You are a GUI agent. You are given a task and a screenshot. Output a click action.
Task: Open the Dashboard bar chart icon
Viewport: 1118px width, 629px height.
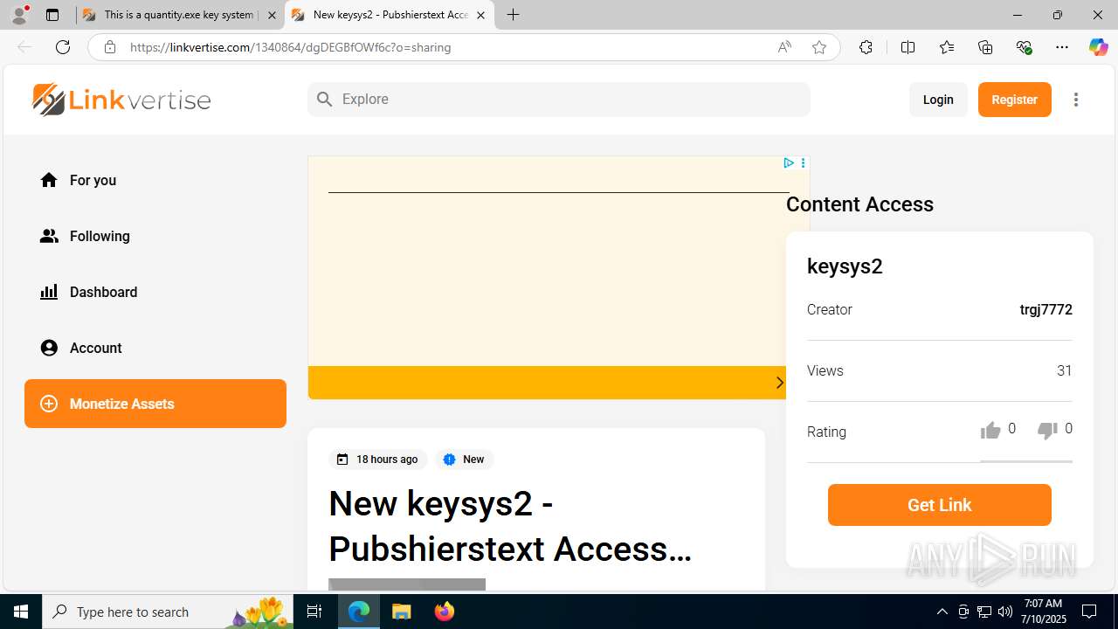coord(49,292)
